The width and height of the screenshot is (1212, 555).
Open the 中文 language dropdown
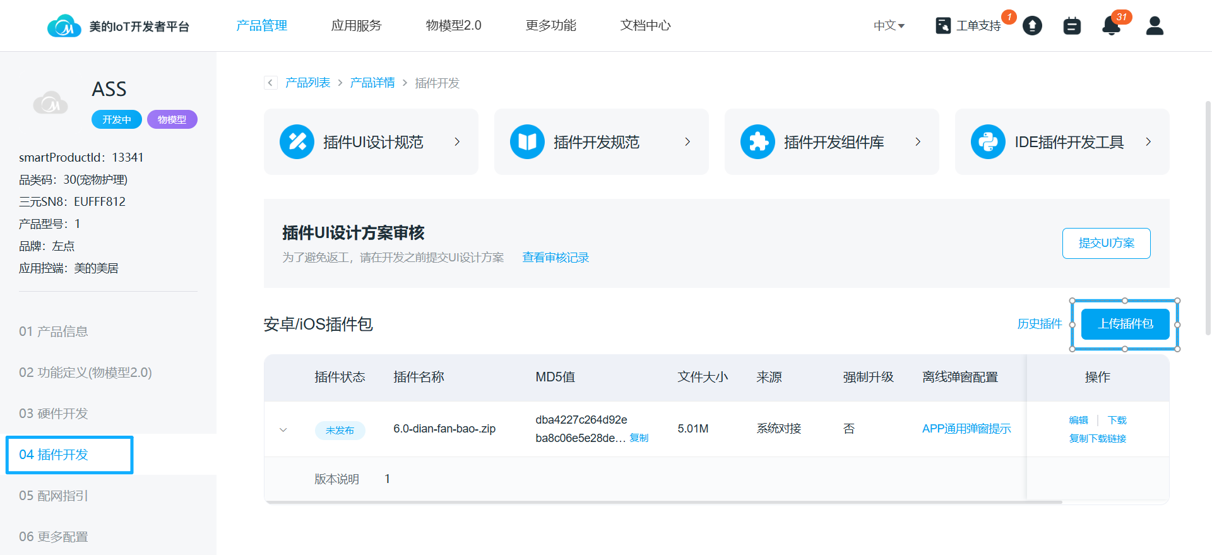tap(889, 26)
